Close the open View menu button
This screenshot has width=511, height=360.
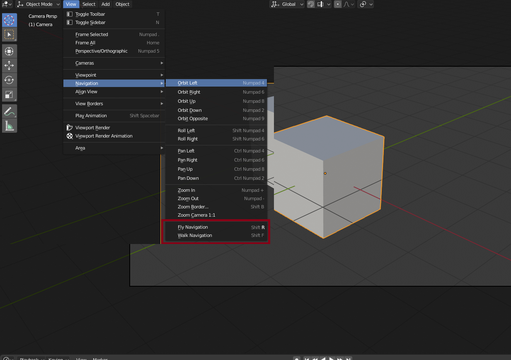[71, 4]
